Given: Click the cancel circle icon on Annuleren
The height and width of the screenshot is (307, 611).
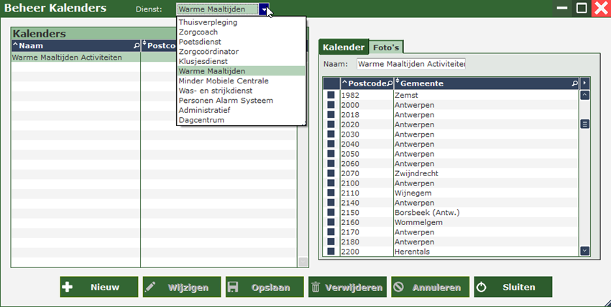Looking at the screenshot, I should (x=399, y=287).
